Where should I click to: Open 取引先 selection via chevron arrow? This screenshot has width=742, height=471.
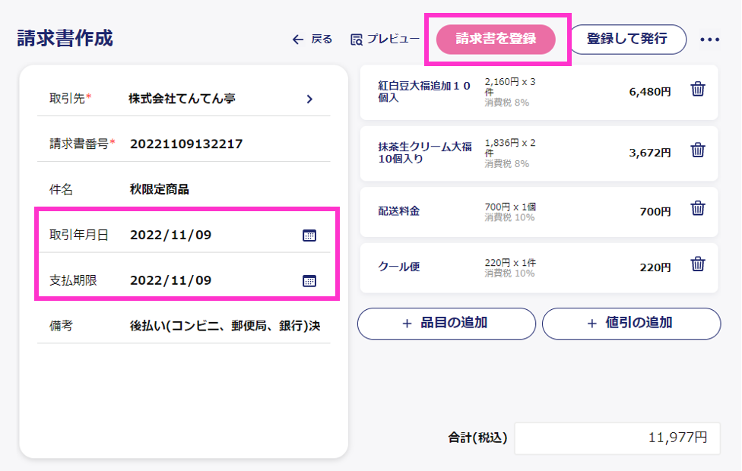[x=309, y=99]
